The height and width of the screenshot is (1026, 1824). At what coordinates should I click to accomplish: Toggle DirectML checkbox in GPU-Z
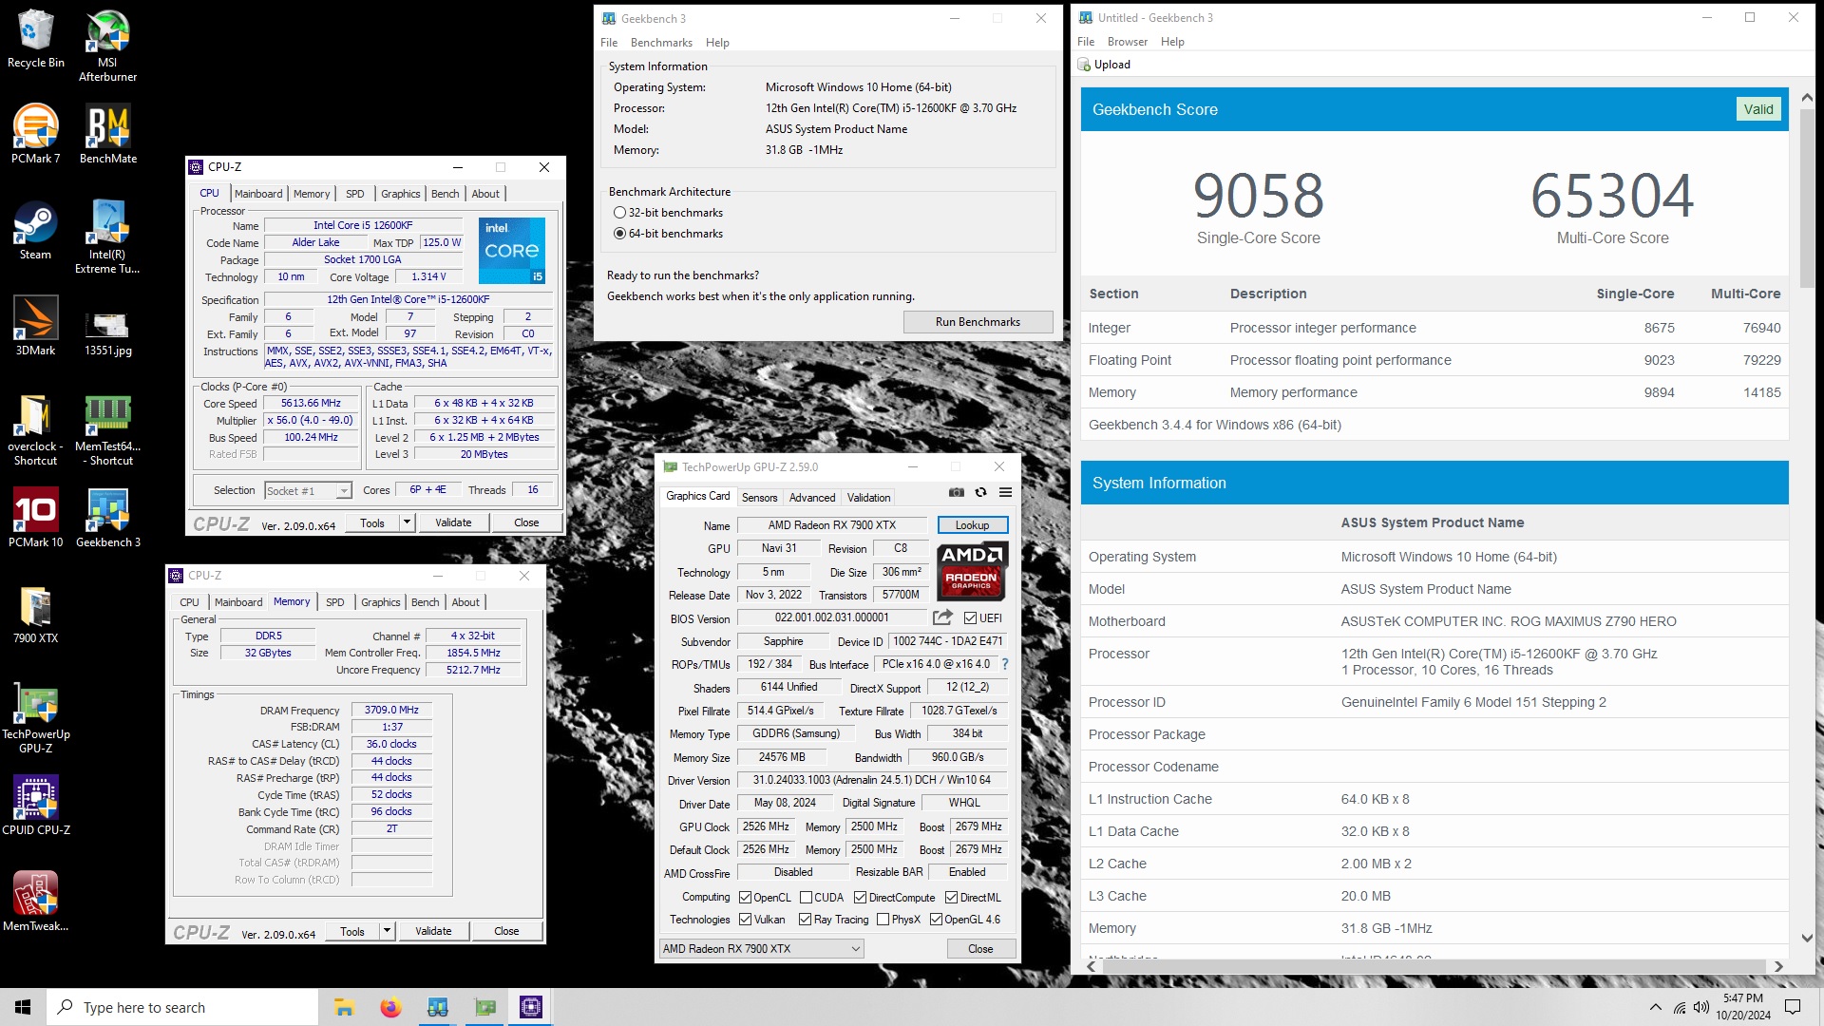pyautogui.click(x=951, y=898)
